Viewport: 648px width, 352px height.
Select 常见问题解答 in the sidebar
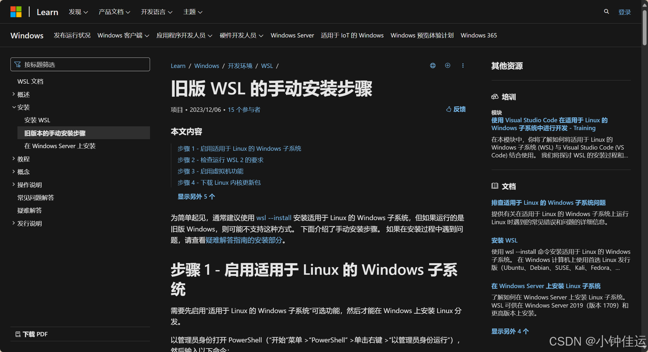[x=36, y=197]
